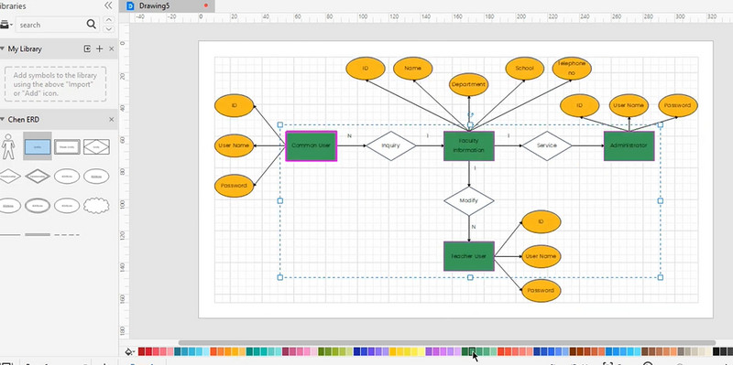The image size is (733, 365).
Task: Close the My Library section
Action: coord(111,49)
